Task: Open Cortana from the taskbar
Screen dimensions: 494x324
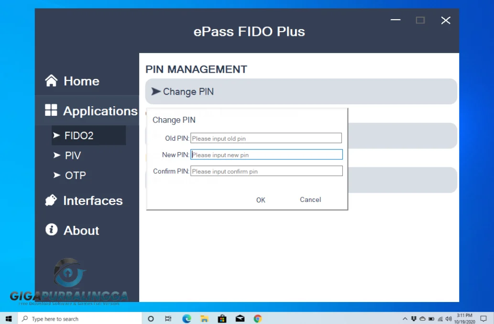Action: click(151, 319)
